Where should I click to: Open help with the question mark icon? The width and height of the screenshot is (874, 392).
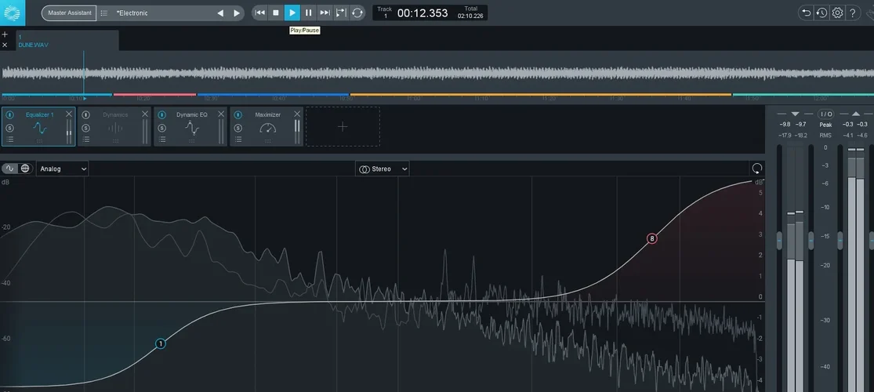point(853,13)
